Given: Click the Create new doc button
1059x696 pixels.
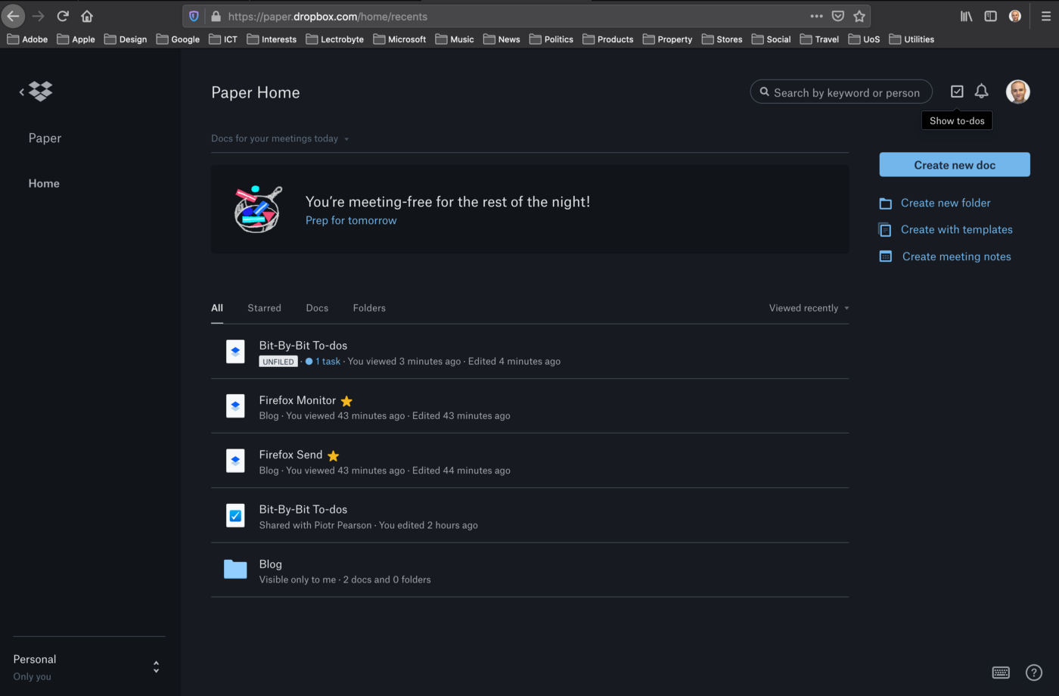Looking at the screenshot, I should (x=954, y=164).
